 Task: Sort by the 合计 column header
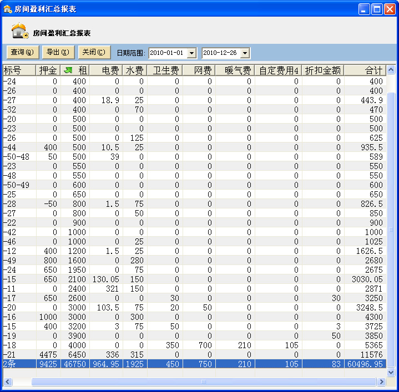[365, 70]
